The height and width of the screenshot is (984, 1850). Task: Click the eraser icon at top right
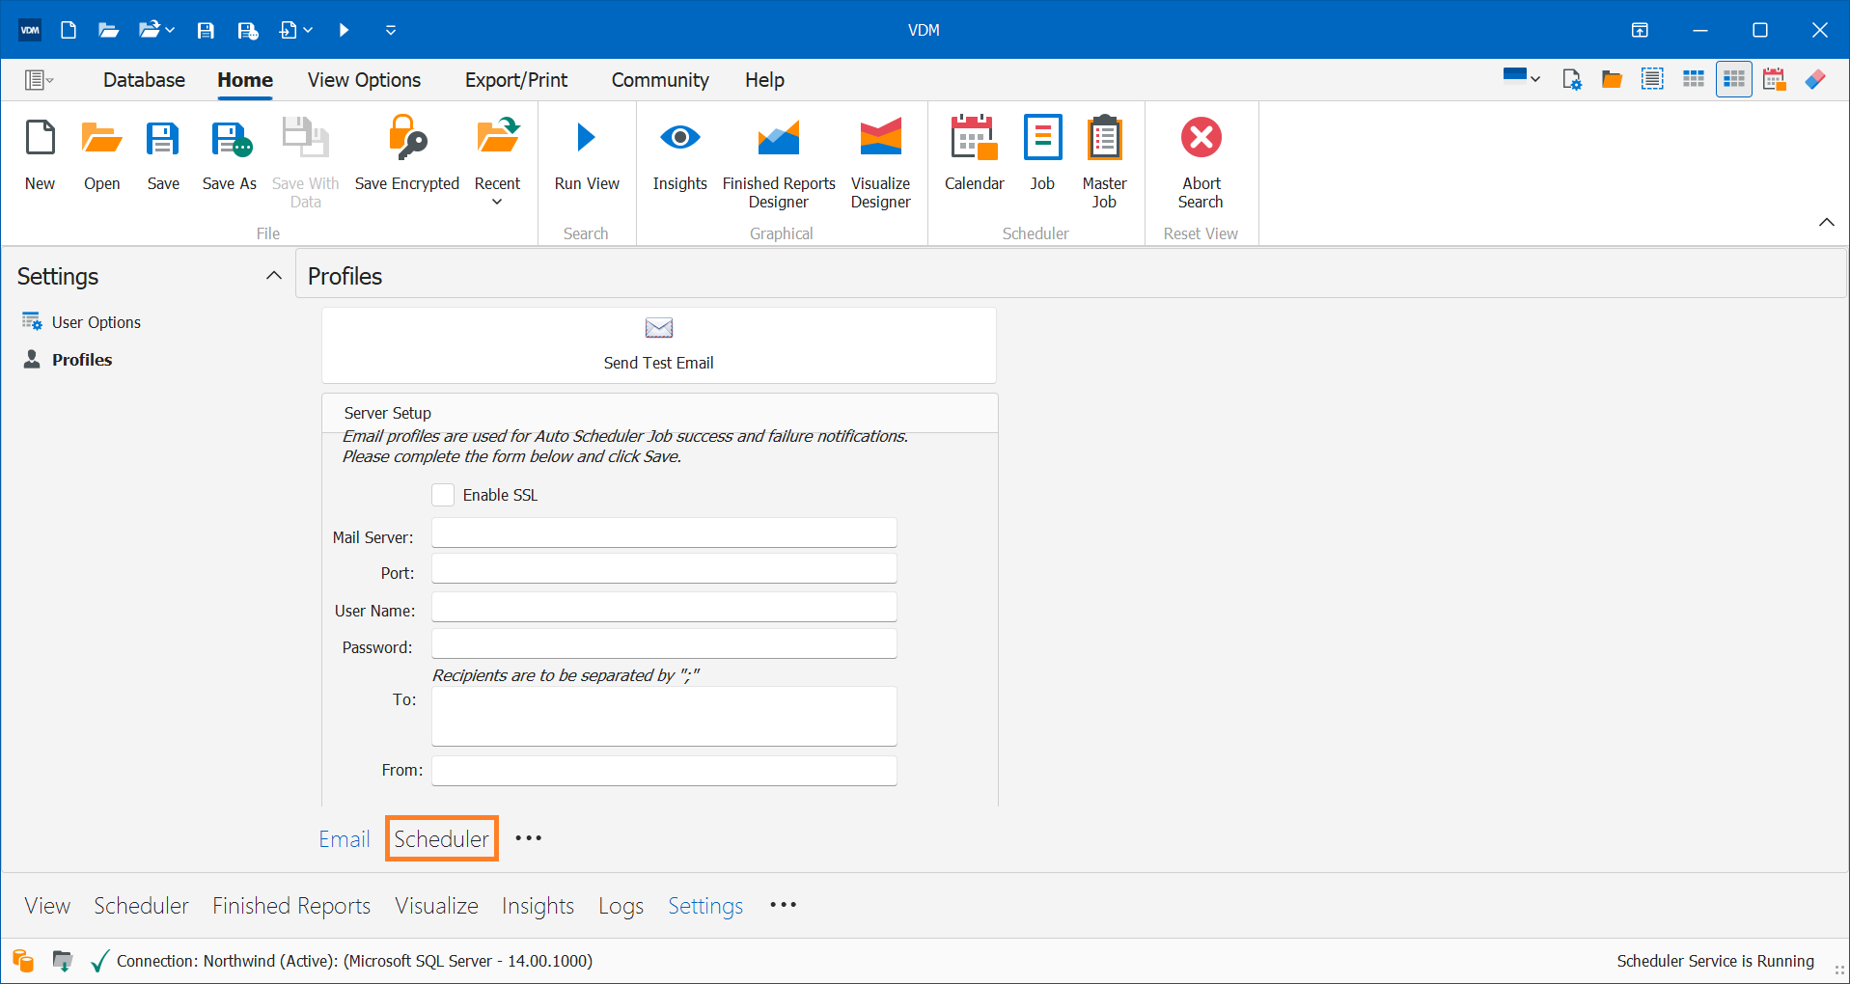1815,80
